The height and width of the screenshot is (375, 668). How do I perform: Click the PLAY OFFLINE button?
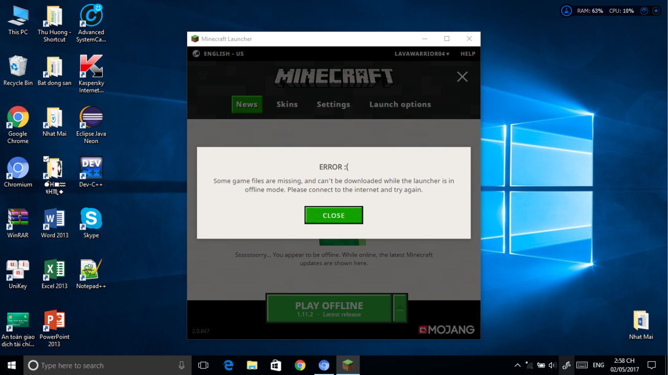[x=329, y=308]
